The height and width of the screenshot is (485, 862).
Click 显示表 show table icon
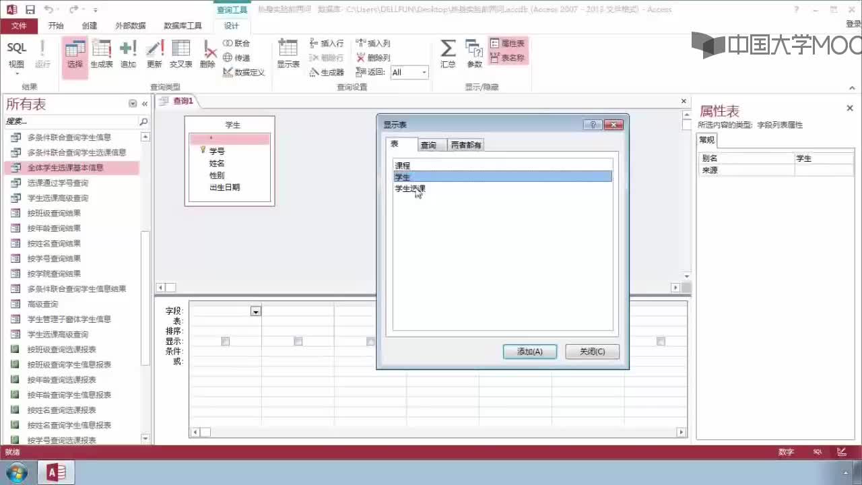click(288, 55)
